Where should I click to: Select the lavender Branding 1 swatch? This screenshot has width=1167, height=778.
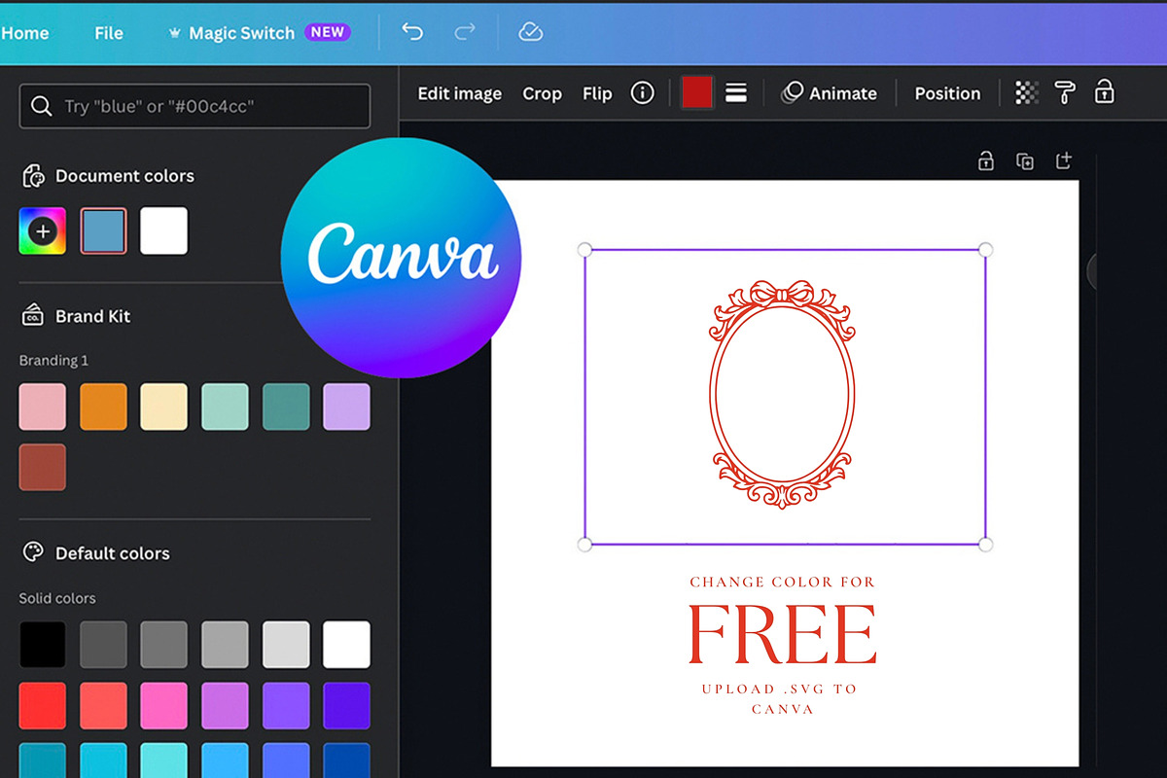click(346, 407)
